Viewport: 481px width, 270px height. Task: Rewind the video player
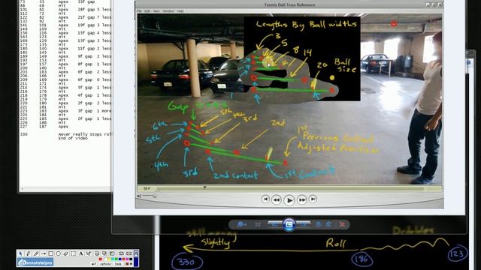point(277,200)
